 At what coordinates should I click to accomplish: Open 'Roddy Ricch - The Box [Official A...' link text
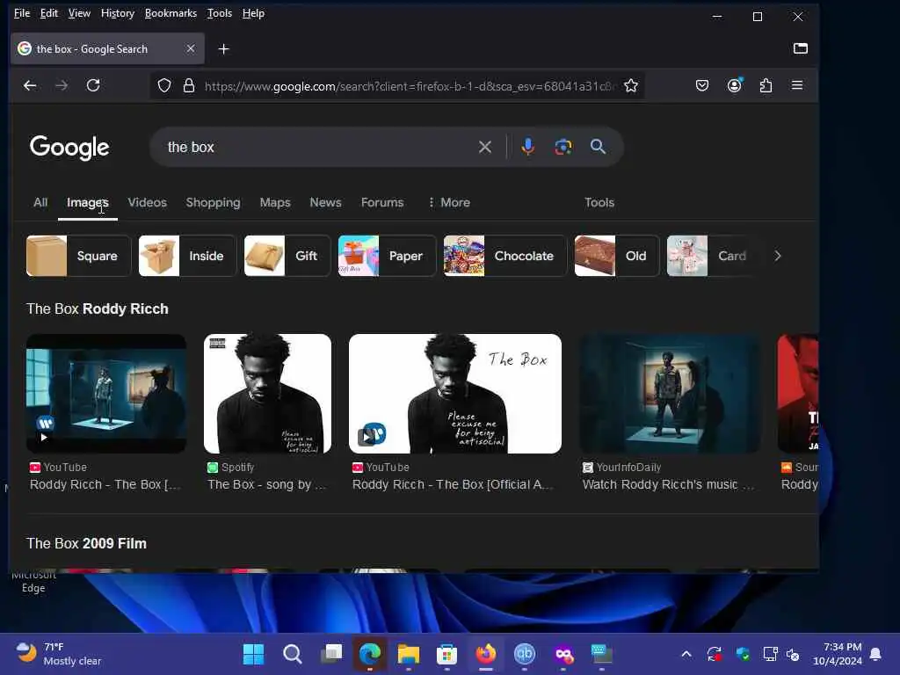tap(453, 484)
